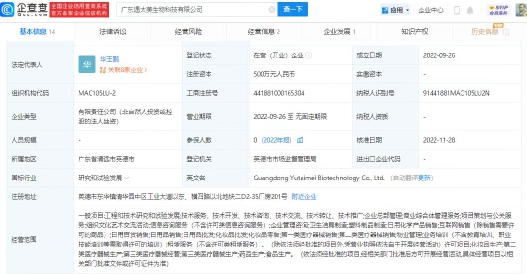
Task: Expand 关联8家企业 link arrow
Action: click(x=145, y=70)
